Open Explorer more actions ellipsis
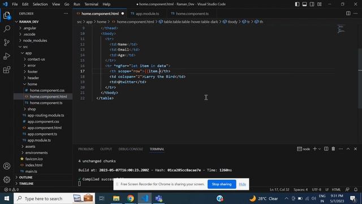 (66, 14)
